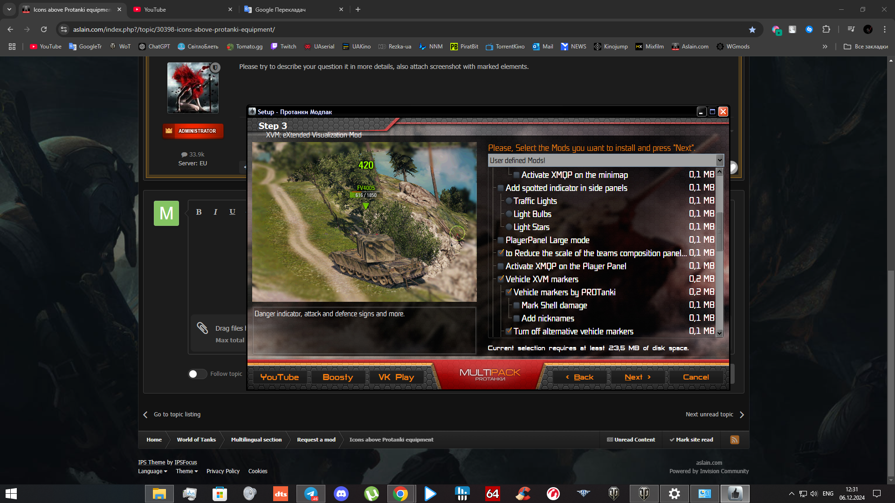Go to topic listing

pyautogui.click(x=172, y=415)
